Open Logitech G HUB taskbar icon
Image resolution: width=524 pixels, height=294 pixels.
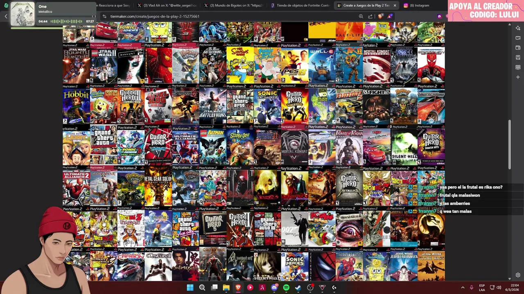pyautogui.click(x=334, y=287)
